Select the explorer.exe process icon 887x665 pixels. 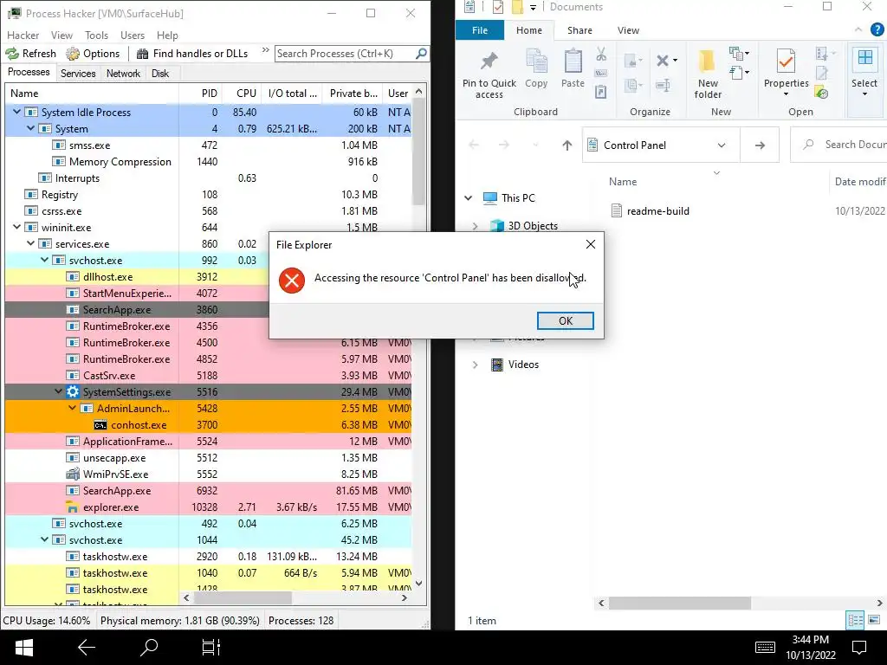coord(72,507)
